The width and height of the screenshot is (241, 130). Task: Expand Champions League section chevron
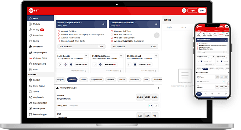(159, 88)
